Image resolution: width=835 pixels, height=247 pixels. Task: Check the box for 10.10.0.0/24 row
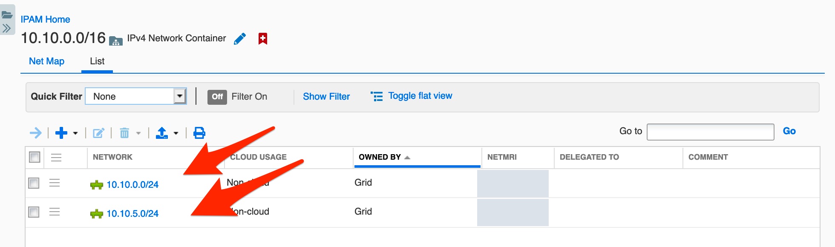[34, 183]
